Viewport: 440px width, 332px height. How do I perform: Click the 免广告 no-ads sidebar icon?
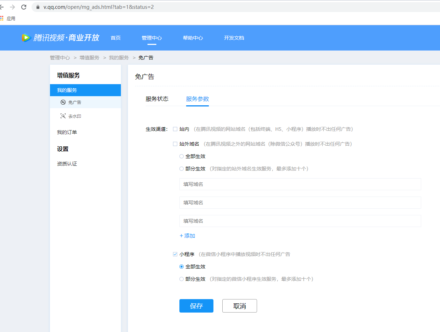(63, 102)
